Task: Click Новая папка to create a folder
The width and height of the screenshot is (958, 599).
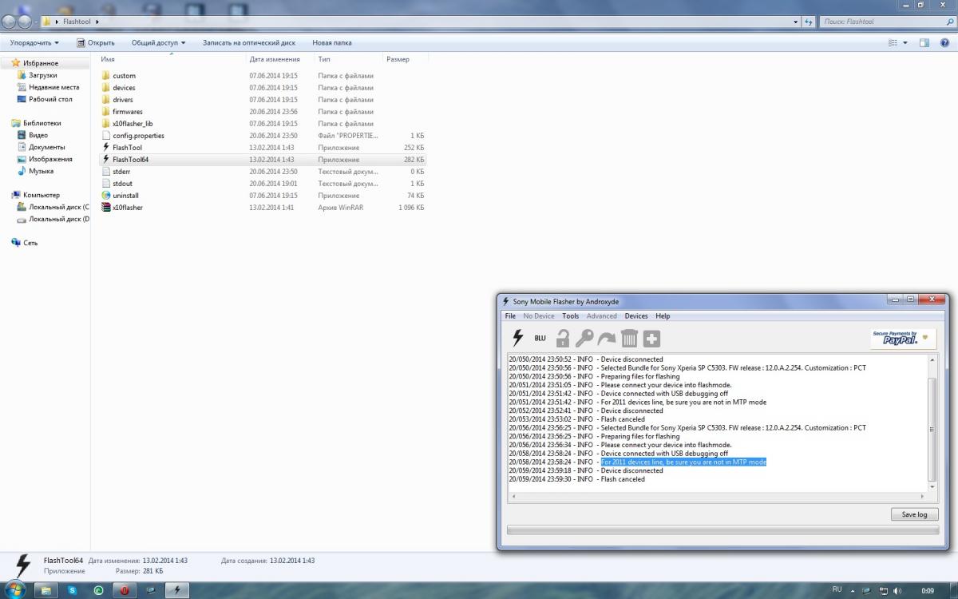Action: coord(332,42)
